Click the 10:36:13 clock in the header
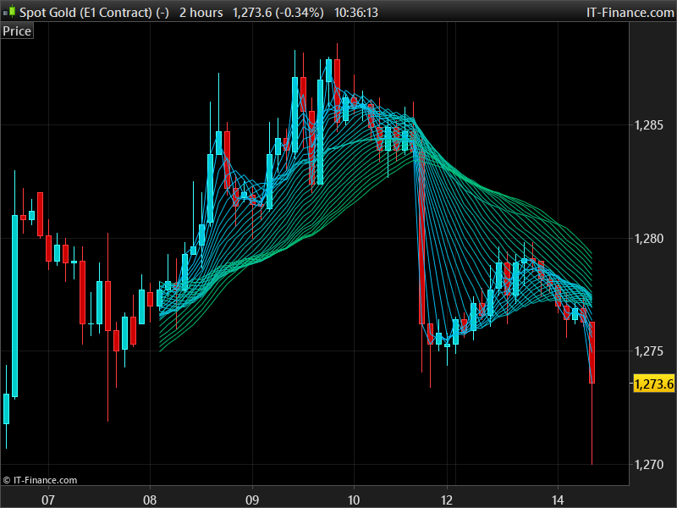The height and width of the screenshot is (508, 677). (x=355, y=13)
